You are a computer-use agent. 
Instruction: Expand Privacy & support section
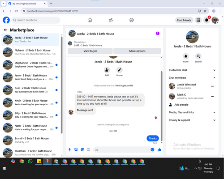pos(192,120)
